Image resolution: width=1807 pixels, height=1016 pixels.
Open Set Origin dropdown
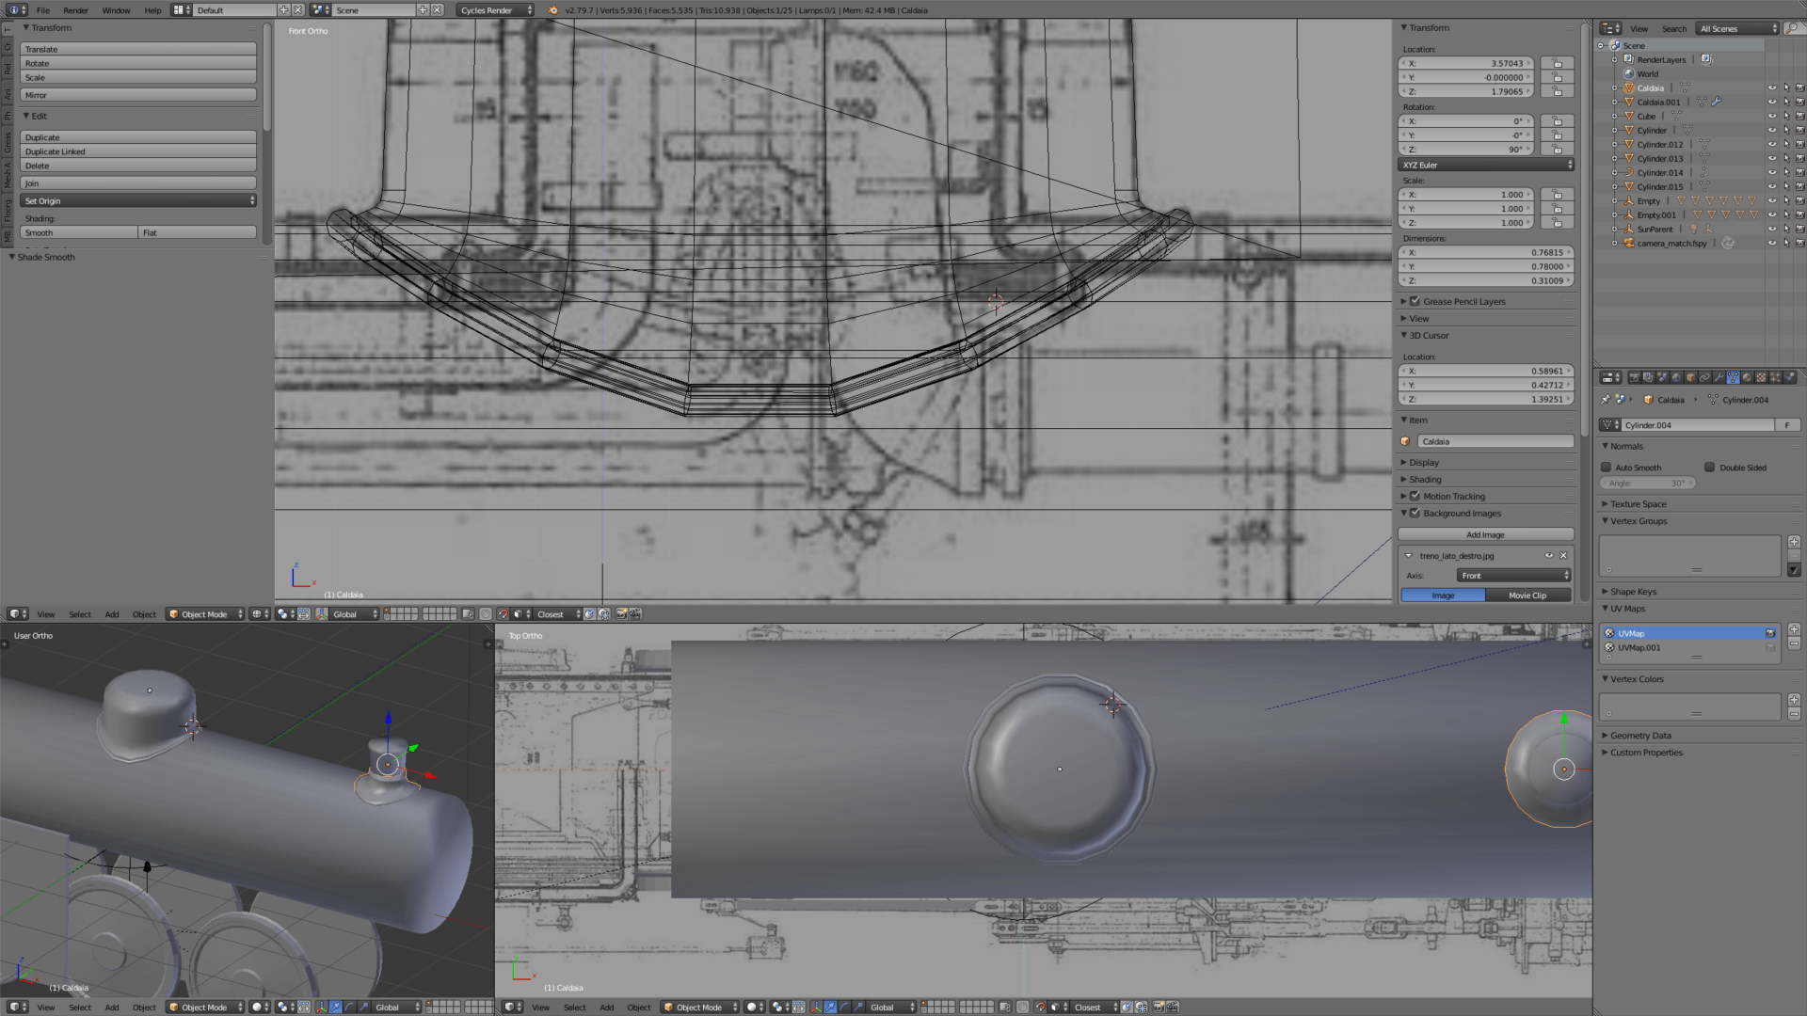click(138, 201)
